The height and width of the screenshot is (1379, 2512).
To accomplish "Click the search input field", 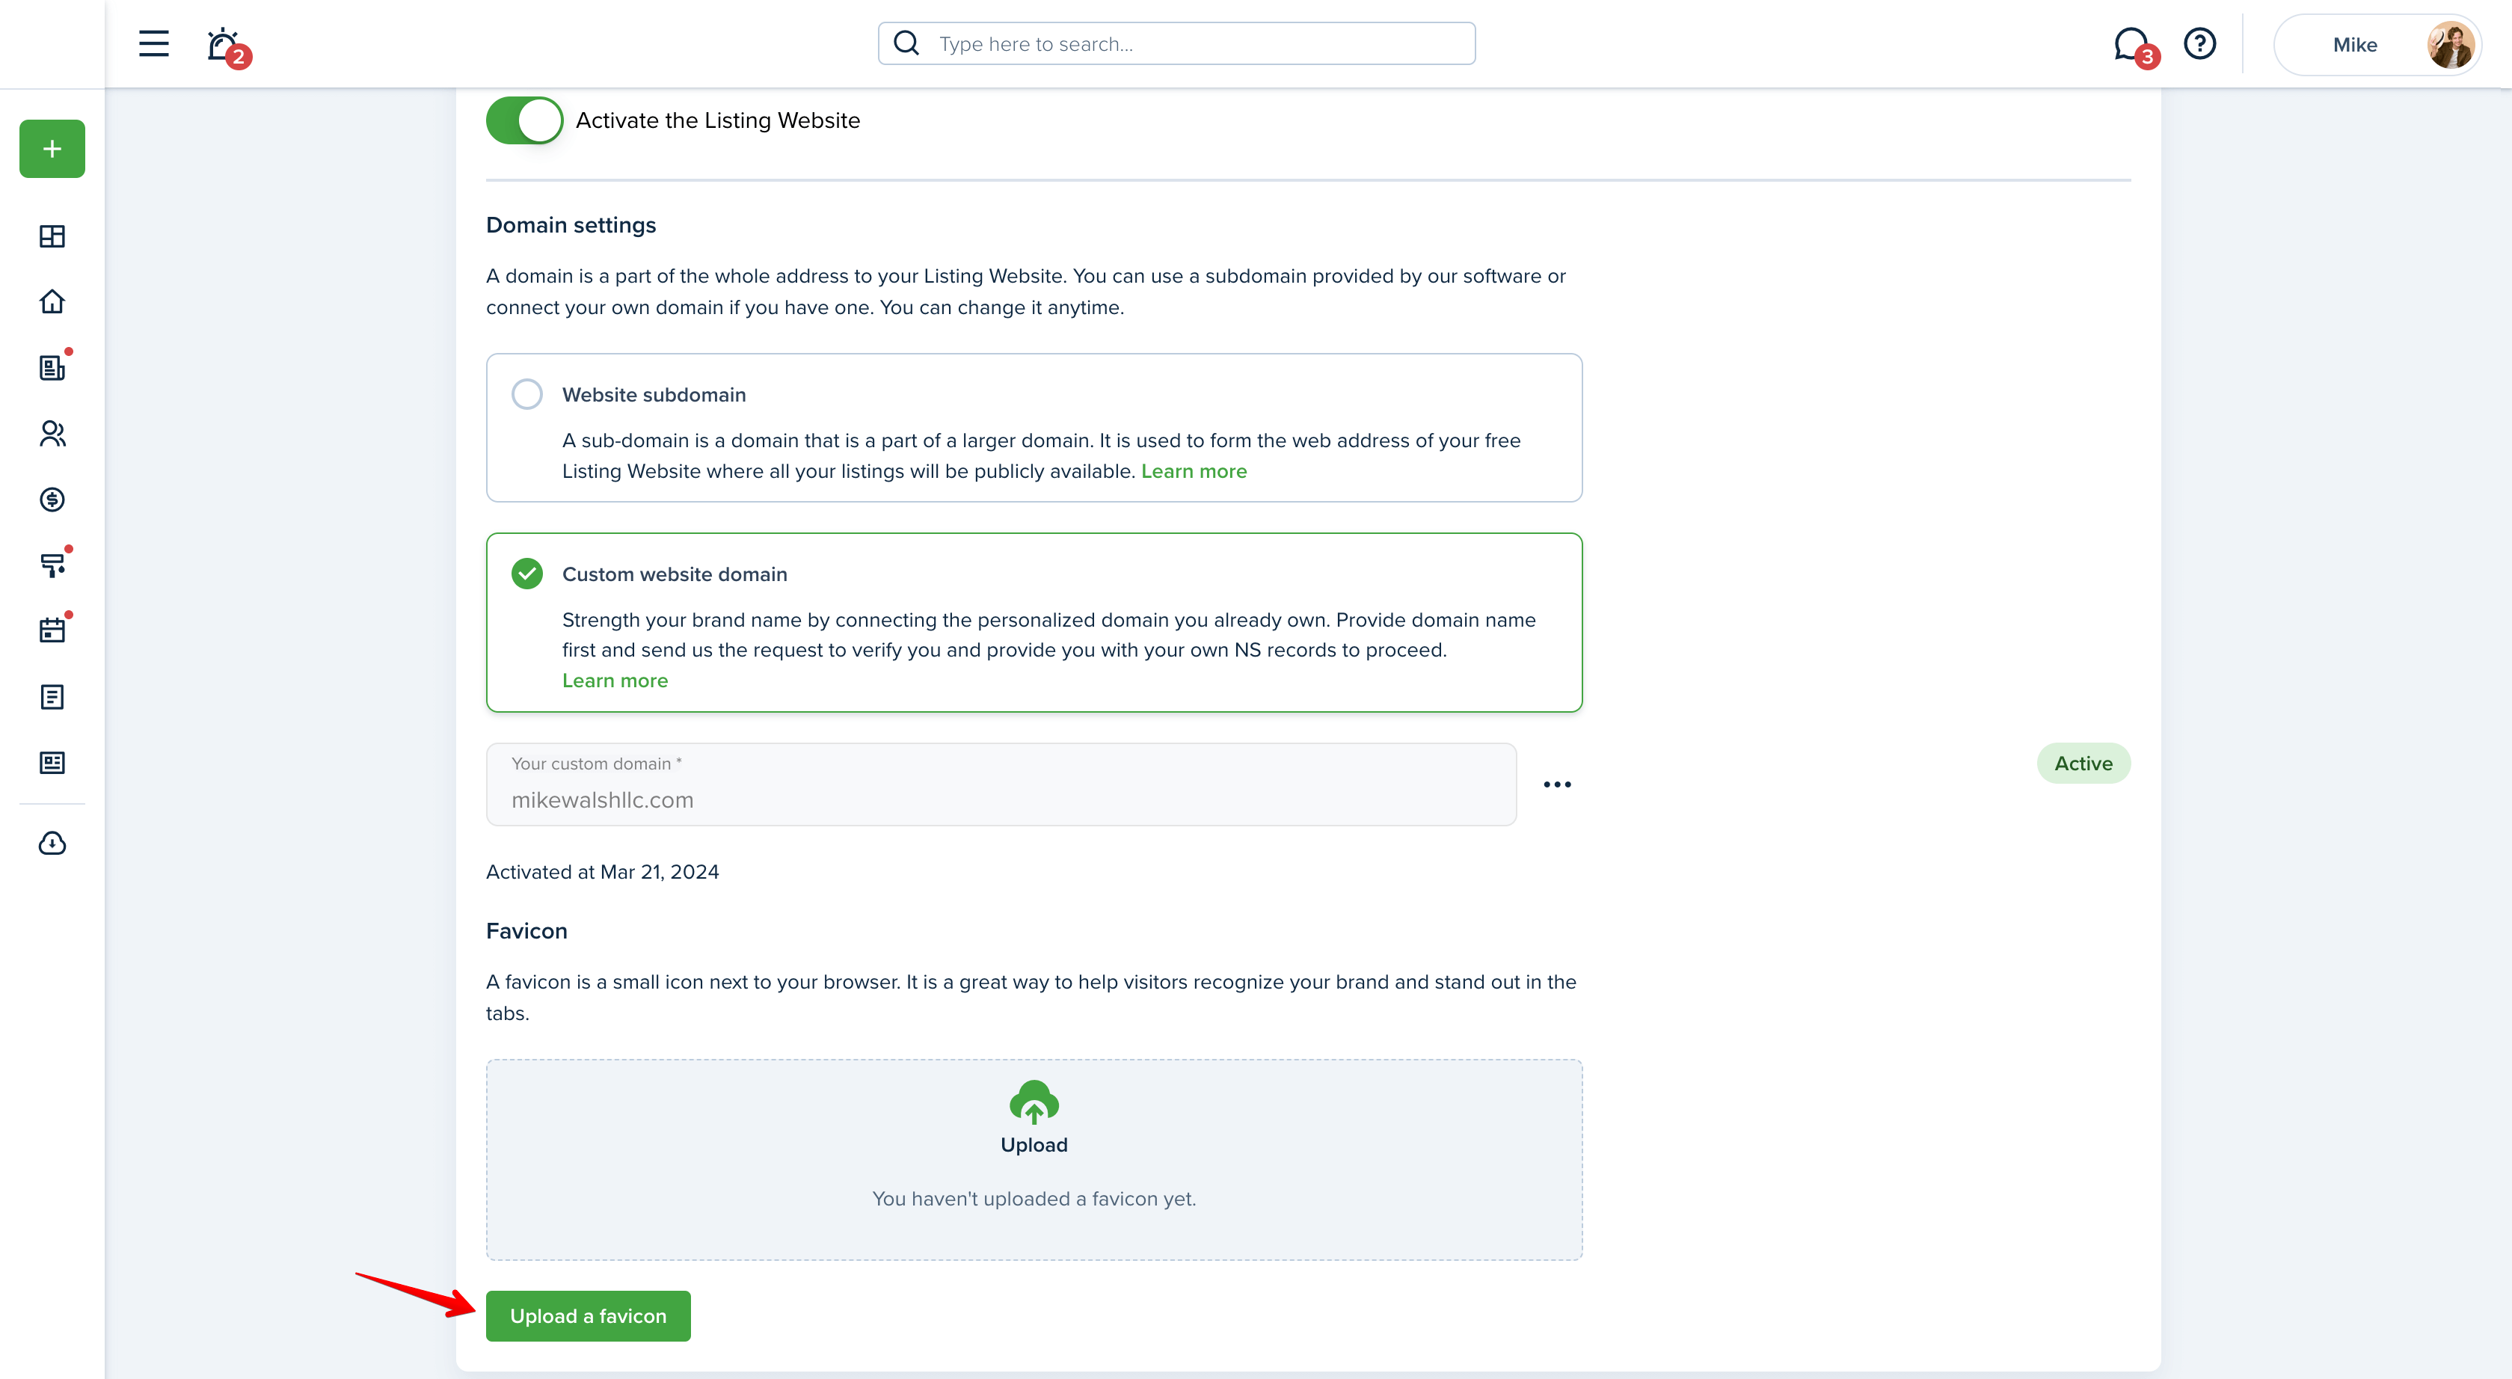I will pos(1176,44).
